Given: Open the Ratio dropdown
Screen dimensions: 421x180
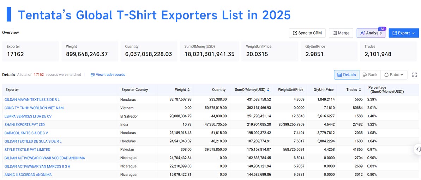Looking at the screenshot, I should click(393, 75).
